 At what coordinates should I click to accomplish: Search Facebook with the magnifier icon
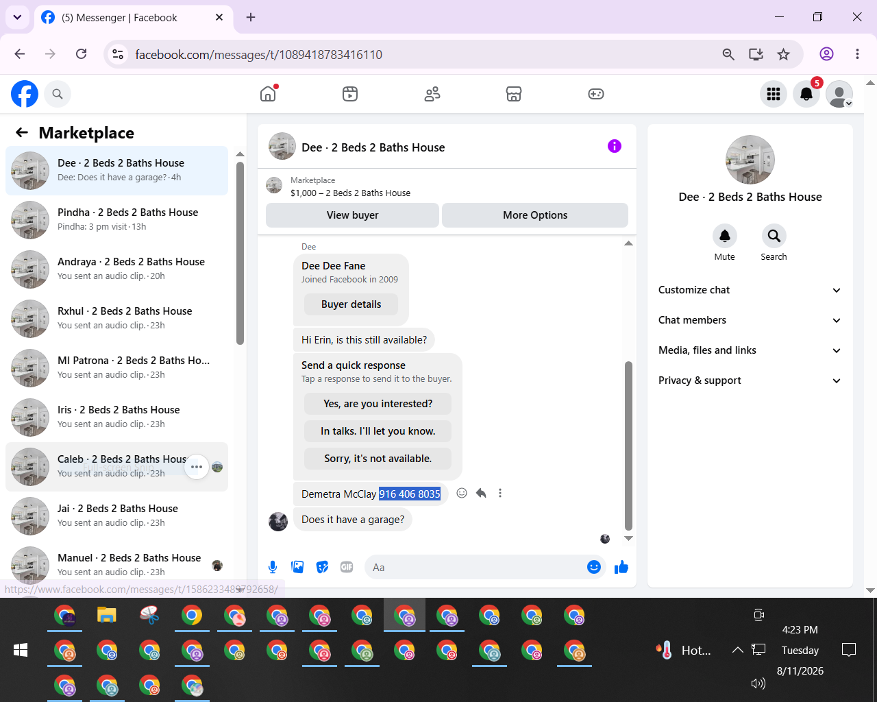(x=58, y=94)
